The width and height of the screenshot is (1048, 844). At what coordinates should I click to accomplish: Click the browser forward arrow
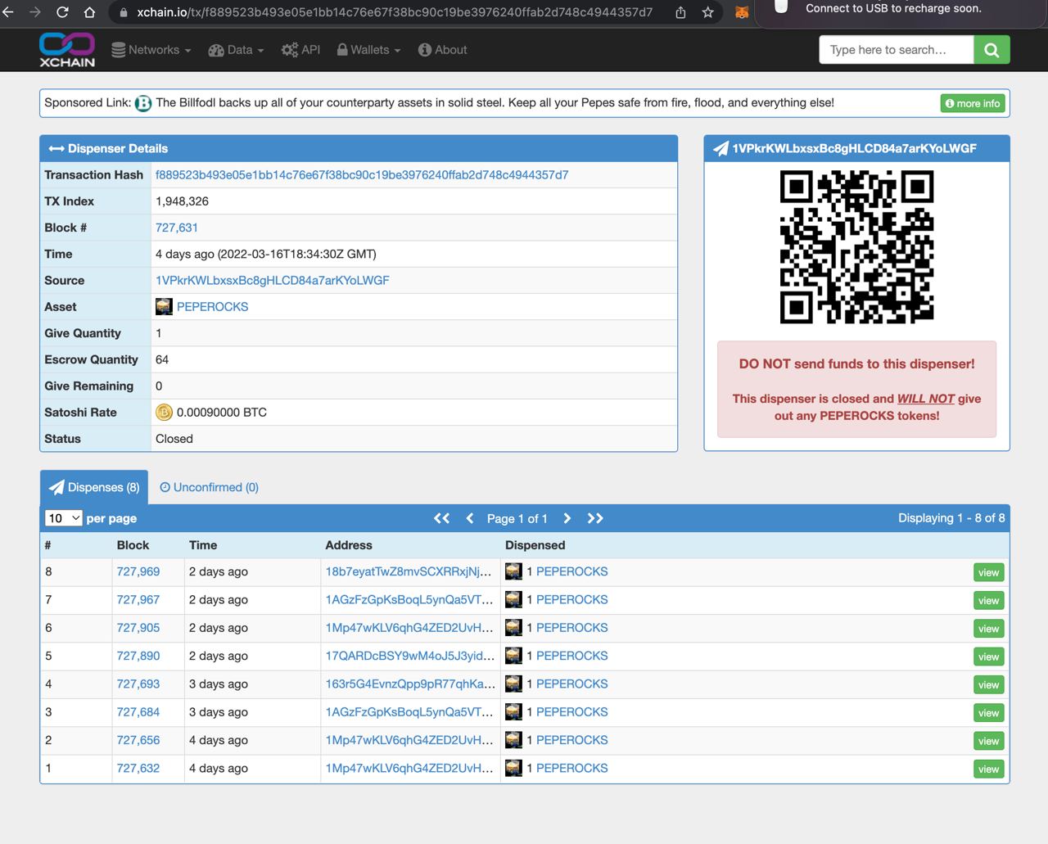click(x=34, y=12)
